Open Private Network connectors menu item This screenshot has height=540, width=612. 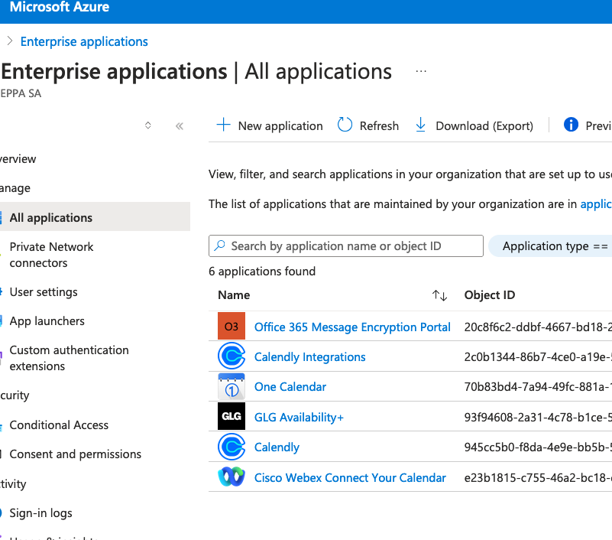(51, 255)
